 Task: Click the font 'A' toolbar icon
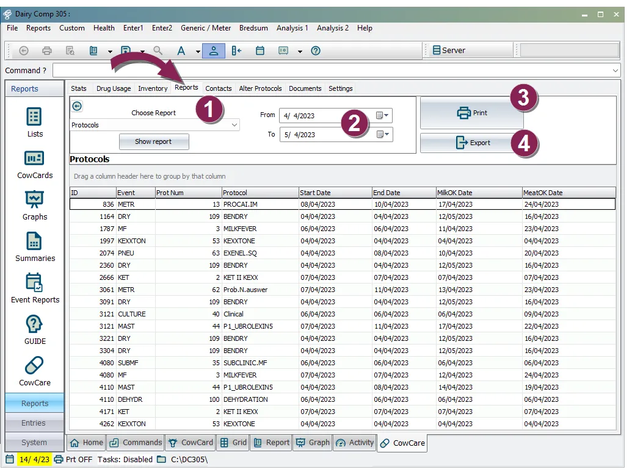(181, 51)
